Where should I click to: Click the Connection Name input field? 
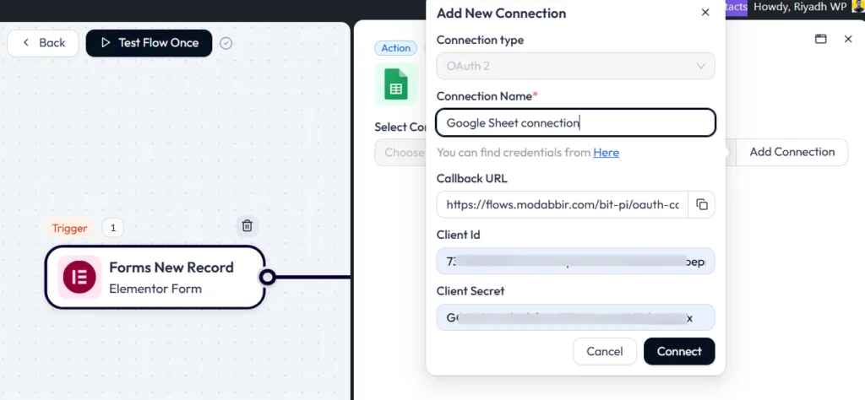[575, 123]
